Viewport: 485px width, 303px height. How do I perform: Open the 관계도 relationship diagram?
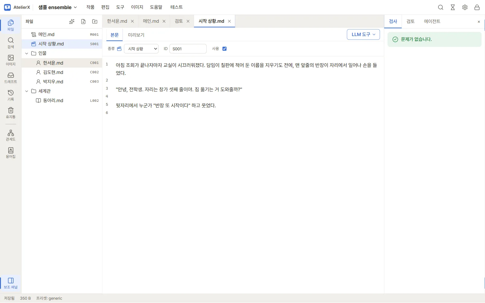pyautogui.click(x=11, y=135)
